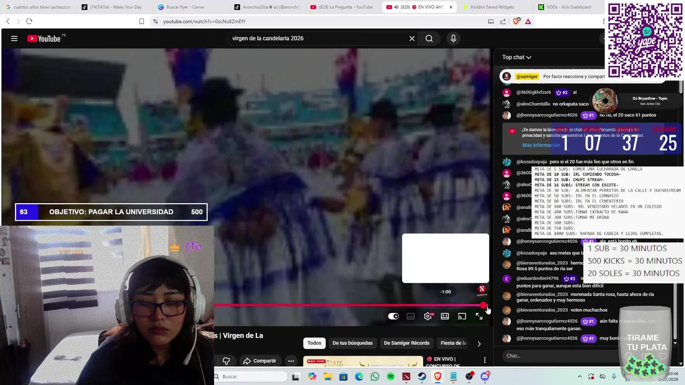
Task: Bookmark this page icon in address bar
Action: (x=141, y=21)
